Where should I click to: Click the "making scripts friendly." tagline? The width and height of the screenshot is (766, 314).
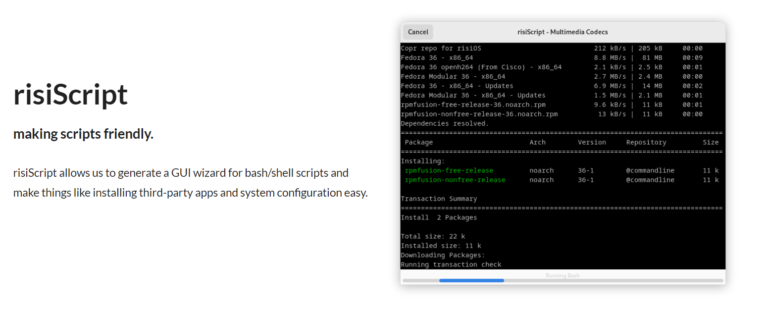(83, 134)
